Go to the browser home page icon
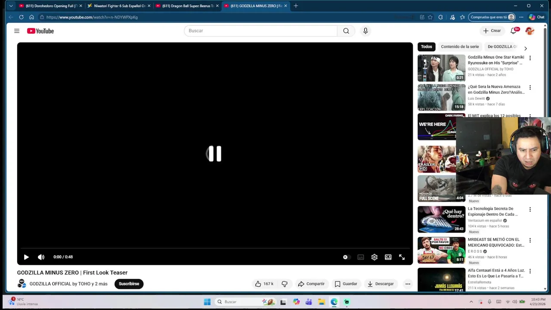 [31, 17]
